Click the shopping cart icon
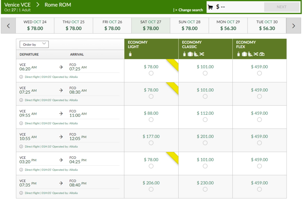The width and height of the screenshot is (306, 205). (x=210, y=7)
